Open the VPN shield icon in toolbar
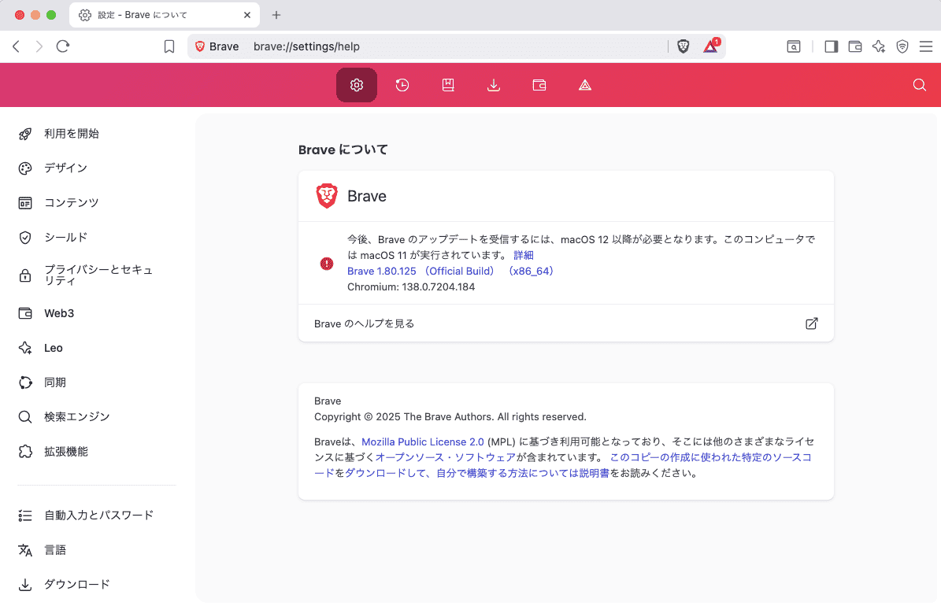This screenshot has height=606, width=941. [x=902, y=46]
